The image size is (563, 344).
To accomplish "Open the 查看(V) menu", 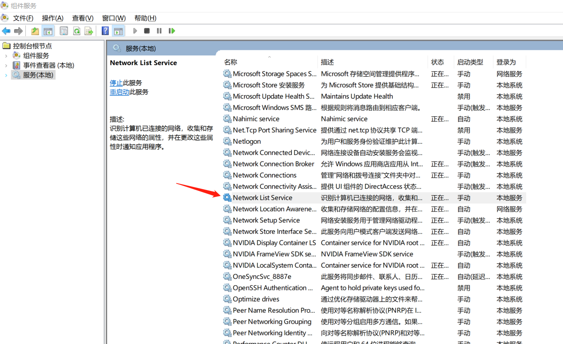I will (83, 18).
